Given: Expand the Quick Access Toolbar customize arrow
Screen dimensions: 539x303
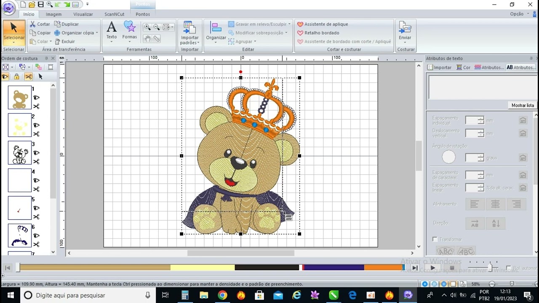Looking at the screenshot, I should (87, 4).
